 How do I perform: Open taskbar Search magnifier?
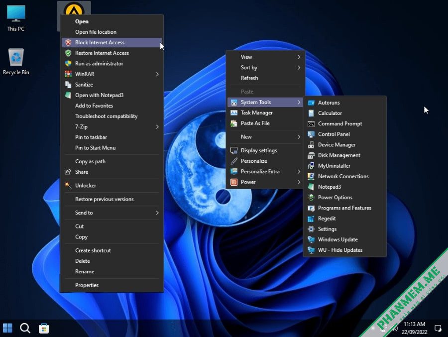25,328
